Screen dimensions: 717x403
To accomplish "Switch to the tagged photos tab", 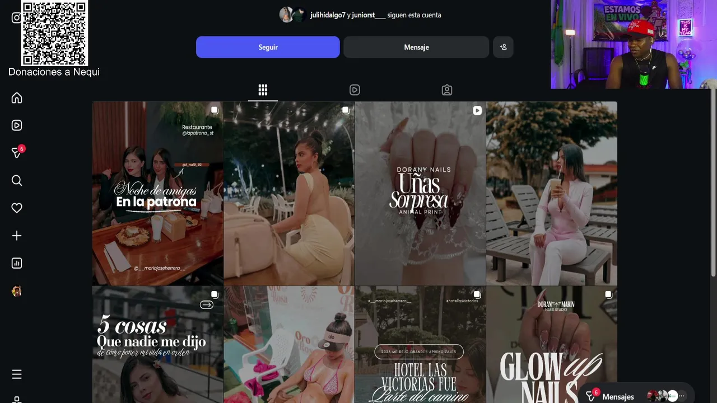I will (446, 90).
